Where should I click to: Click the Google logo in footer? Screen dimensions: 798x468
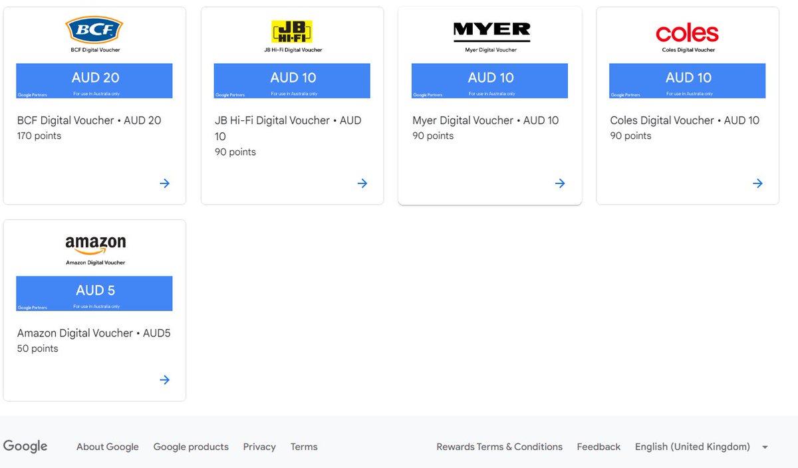tap(25, 447)
